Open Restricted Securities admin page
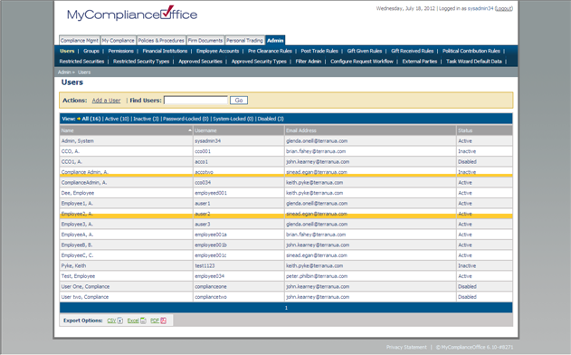This screenshot has width=571, height=355. click(81, 62)
